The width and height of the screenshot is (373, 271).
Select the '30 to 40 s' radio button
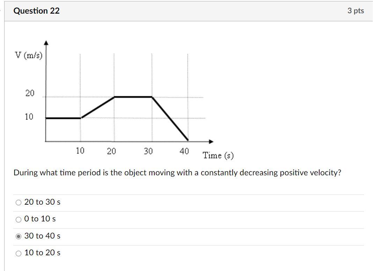[18, 236]
